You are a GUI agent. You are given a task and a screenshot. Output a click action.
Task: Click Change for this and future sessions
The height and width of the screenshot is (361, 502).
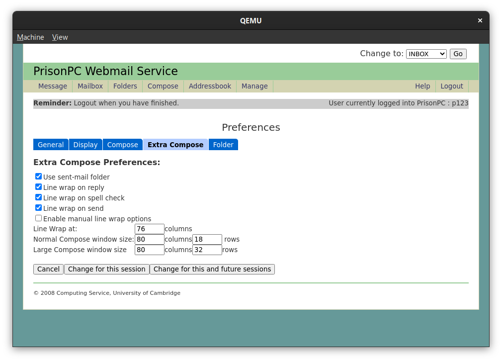pyautogui.click(x=212, y=269)
